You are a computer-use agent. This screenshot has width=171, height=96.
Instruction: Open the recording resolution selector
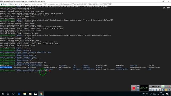tap(155, 87)
